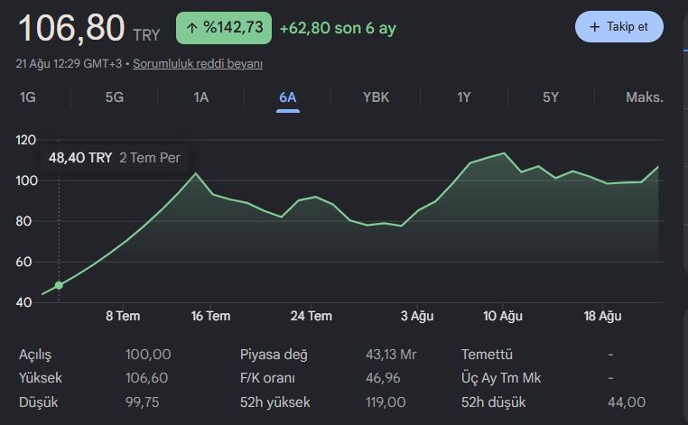Click the F/K oranı label
The height and width of the screenshot is (425, 688).
point(267,378)
